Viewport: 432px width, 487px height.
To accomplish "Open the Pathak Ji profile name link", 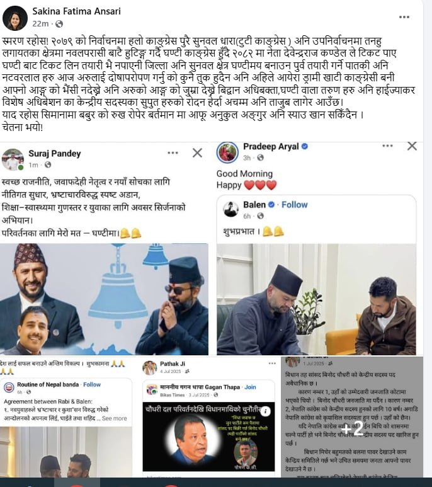I will [x=173, y=364].
